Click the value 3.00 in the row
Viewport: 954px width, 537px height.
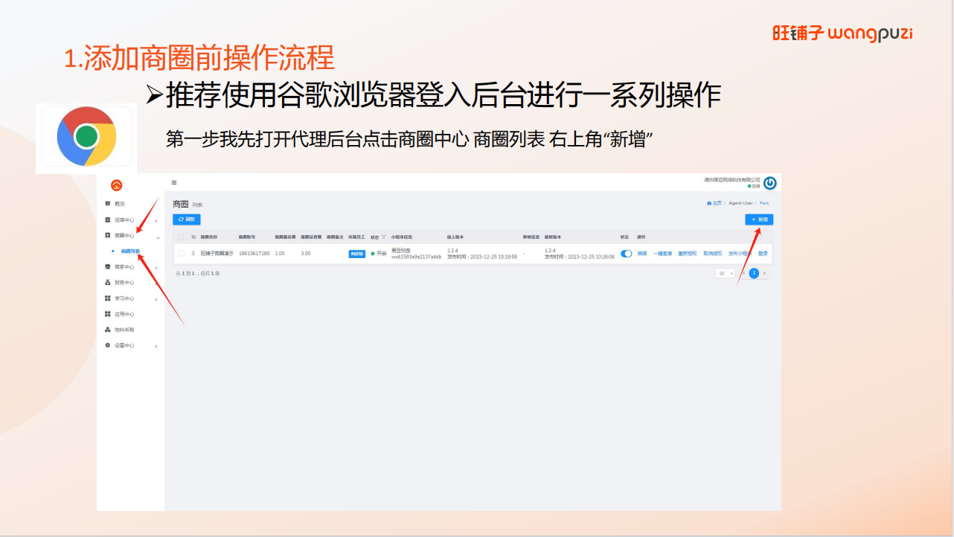[x=306, y=254]
